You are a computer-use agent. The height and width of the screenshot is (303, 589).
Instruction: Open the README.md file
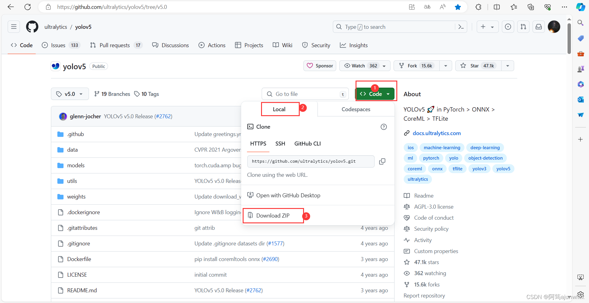pos(82,290)
